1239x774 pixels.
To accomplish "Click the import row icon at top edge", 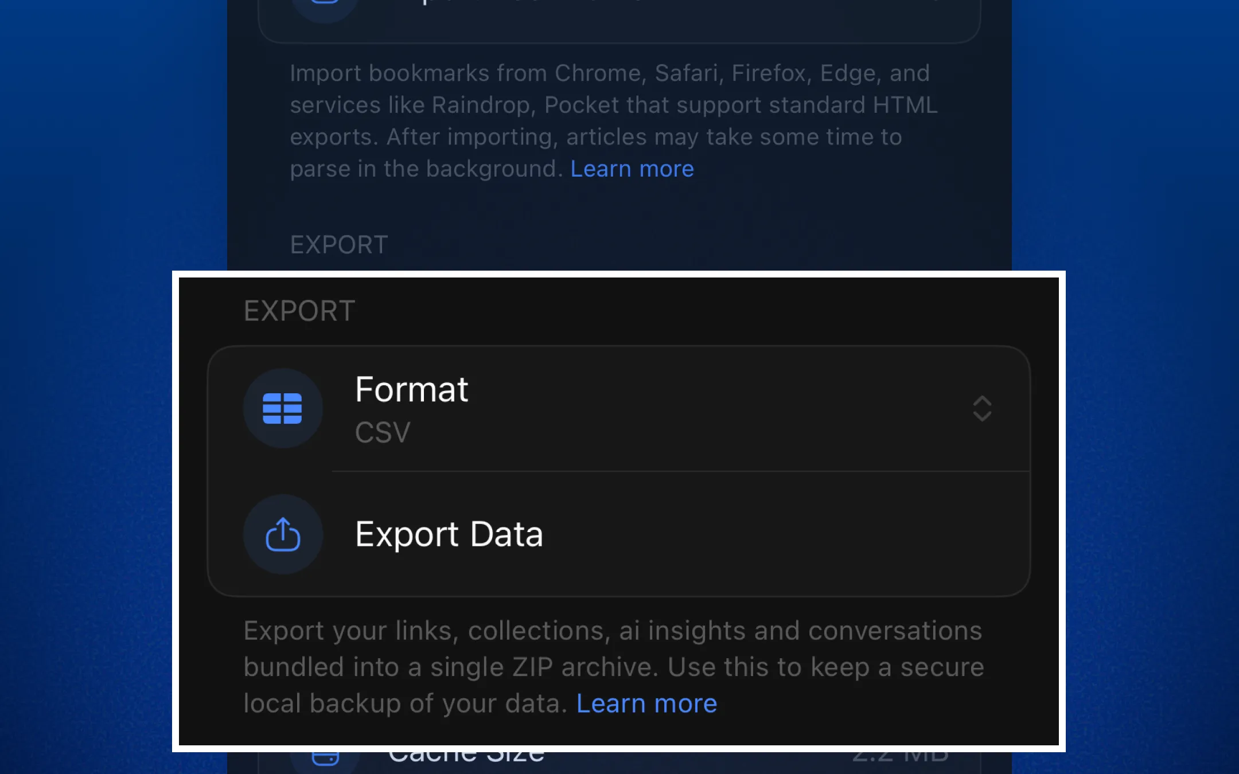I will [325, 6].
